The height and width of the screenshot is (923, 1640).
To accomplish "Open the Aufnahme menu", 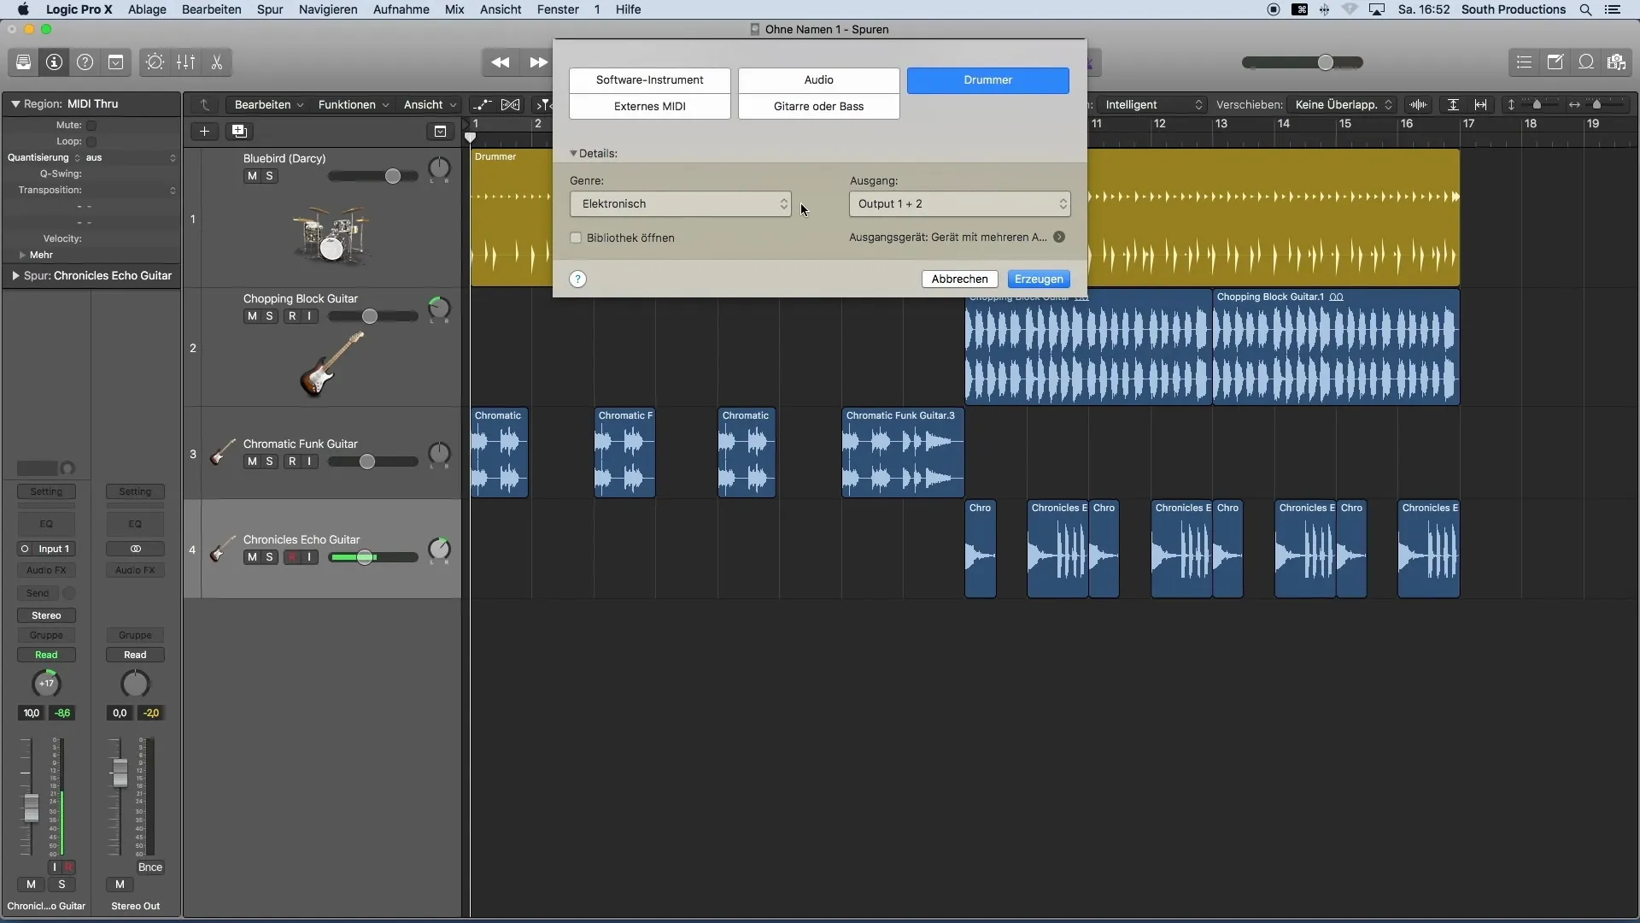I will click(401, 9).
